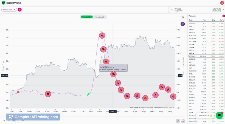Viewport: 225px width, 124px height.
Task: Select gavel marker after 1 May
Action: click(x=168, y=90)
